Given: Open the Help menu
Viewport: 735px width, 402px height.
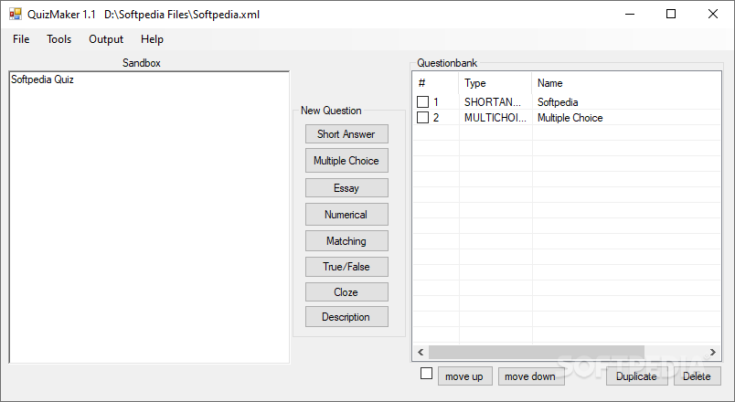Looking at the screenshot, I should [x=152, y=39].
